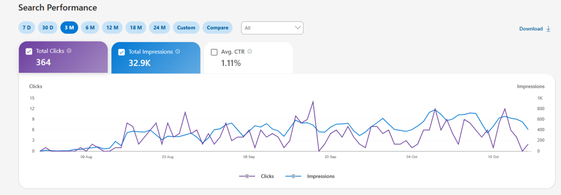Click the Search Performance heading
Screen dimensions: 561x195
tap(58, 7)
